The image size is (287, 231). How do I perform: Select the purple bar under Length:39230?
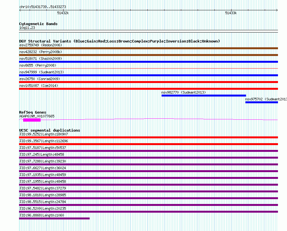tap(148, 164)
